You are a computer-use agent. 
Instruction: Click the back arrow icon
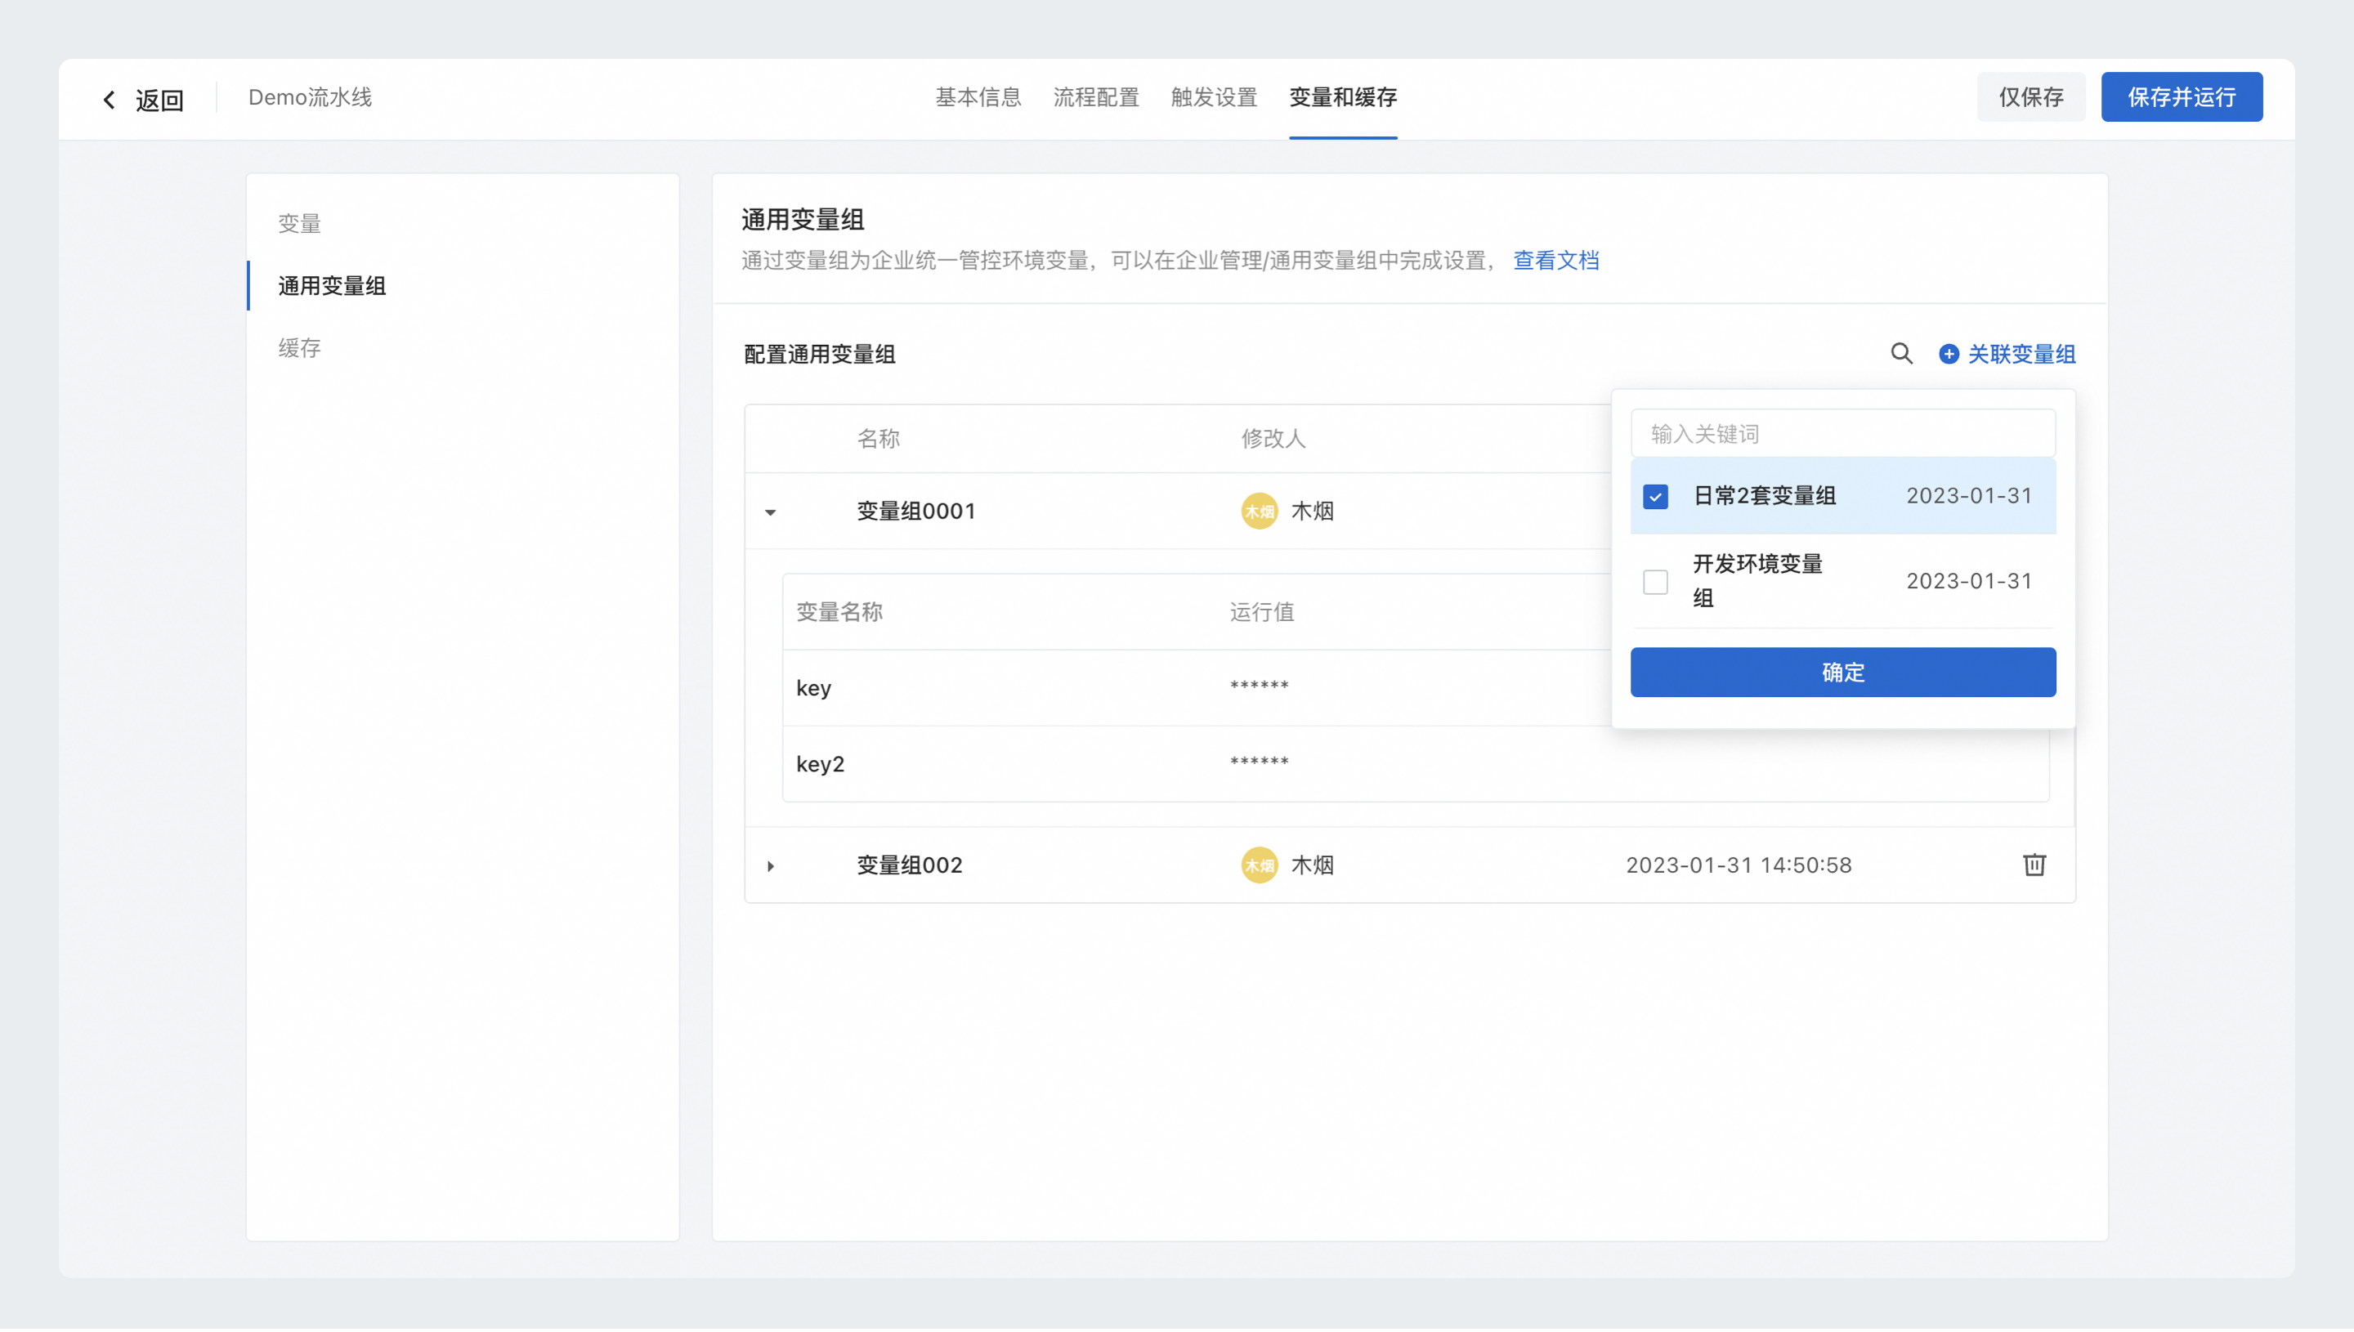pos(109,100)
